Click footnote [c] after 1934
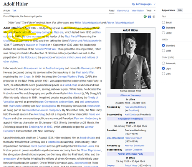The width and height of the screenshot is (192, 167). (x=11, y=44)
